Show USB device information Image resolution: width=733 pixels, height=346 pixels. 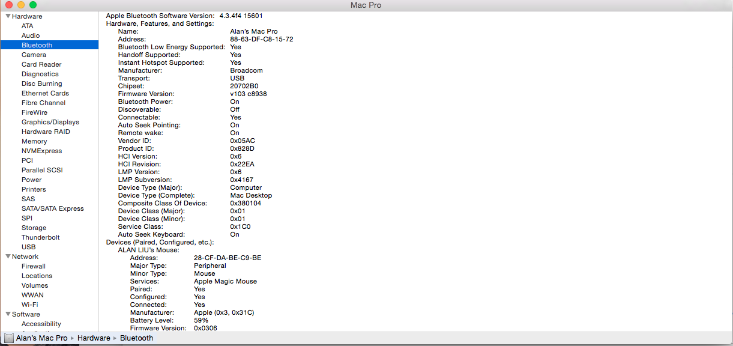tap(28, 247)
